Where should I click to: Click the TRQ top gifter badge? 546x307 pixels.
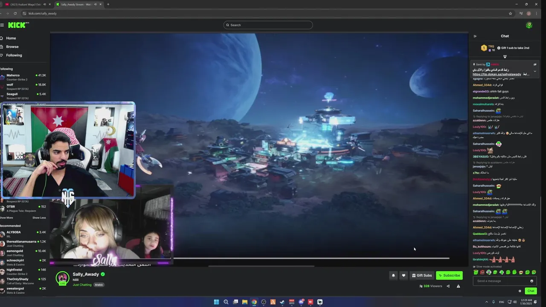click(488, 48)
